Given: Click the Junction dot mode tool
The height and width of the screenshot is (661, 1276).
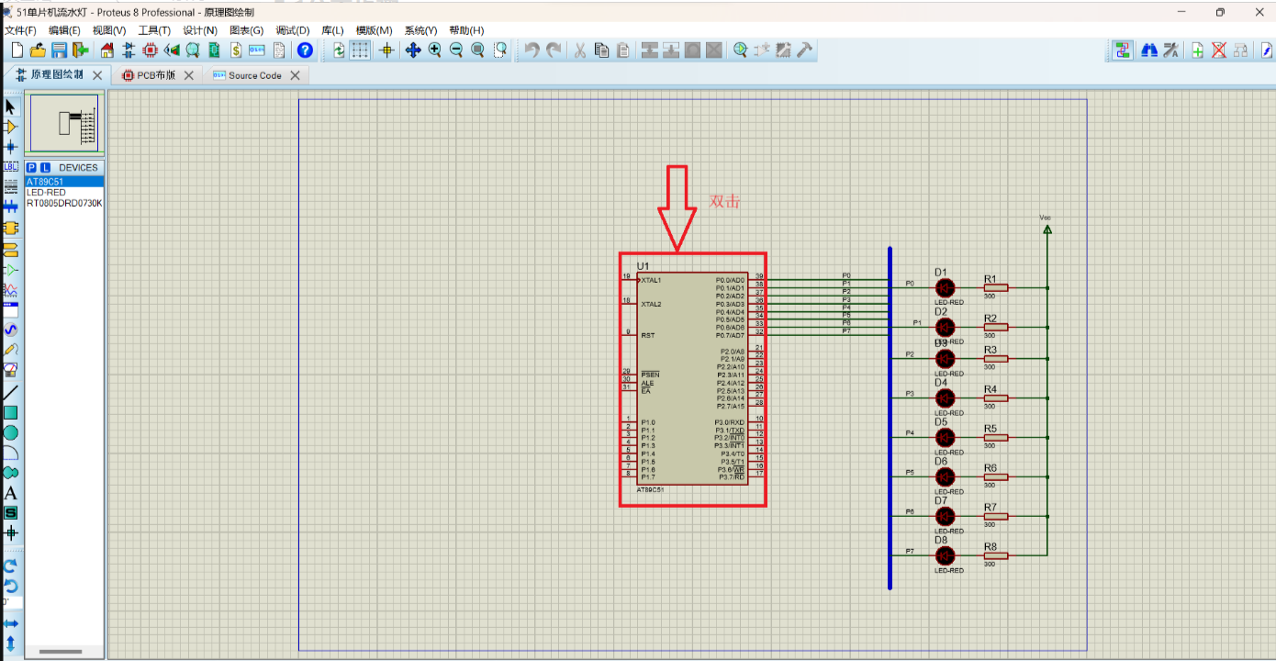Looking at the screenshot, I should 11,147.
